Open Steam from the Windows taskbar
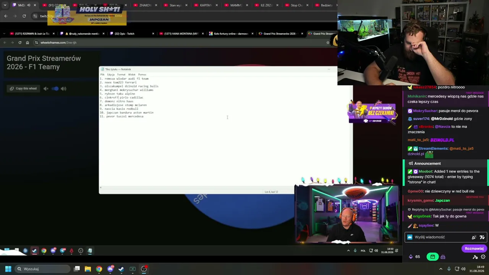This screenshot has width=489, height=275. pos(121,269)
